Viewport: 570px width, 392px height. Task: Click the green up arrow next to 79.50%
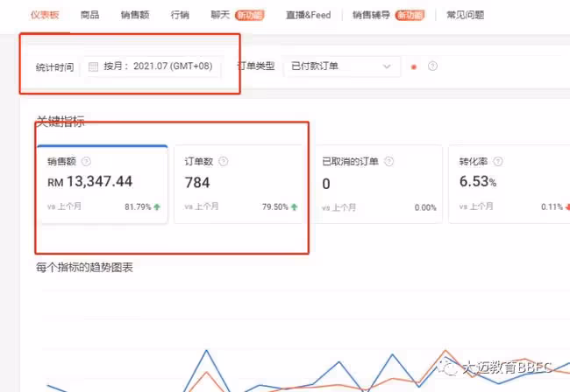(294, 207)
